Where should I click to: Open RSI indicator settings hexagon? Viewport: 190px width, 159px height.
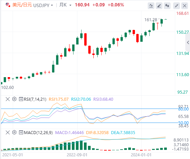click(x=14, y=99)
